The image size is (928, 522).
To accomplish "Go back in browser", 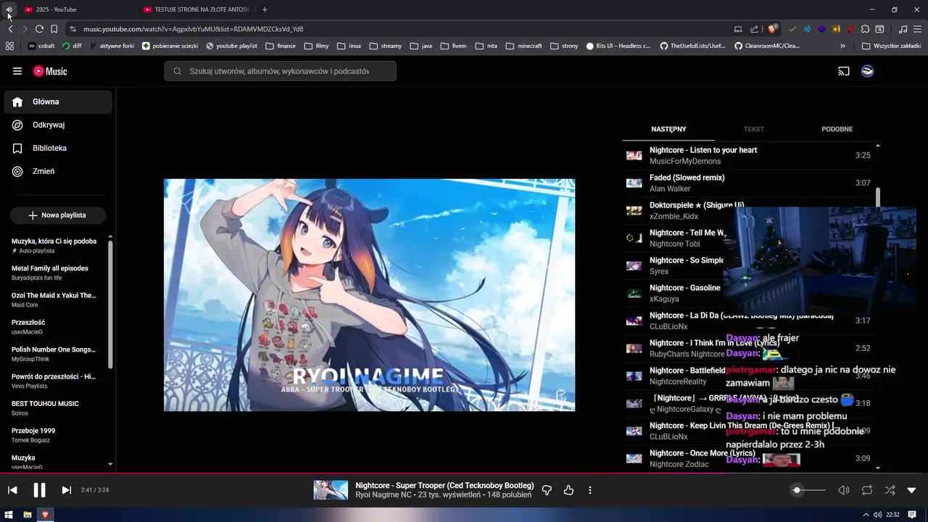I will [10, 29].
